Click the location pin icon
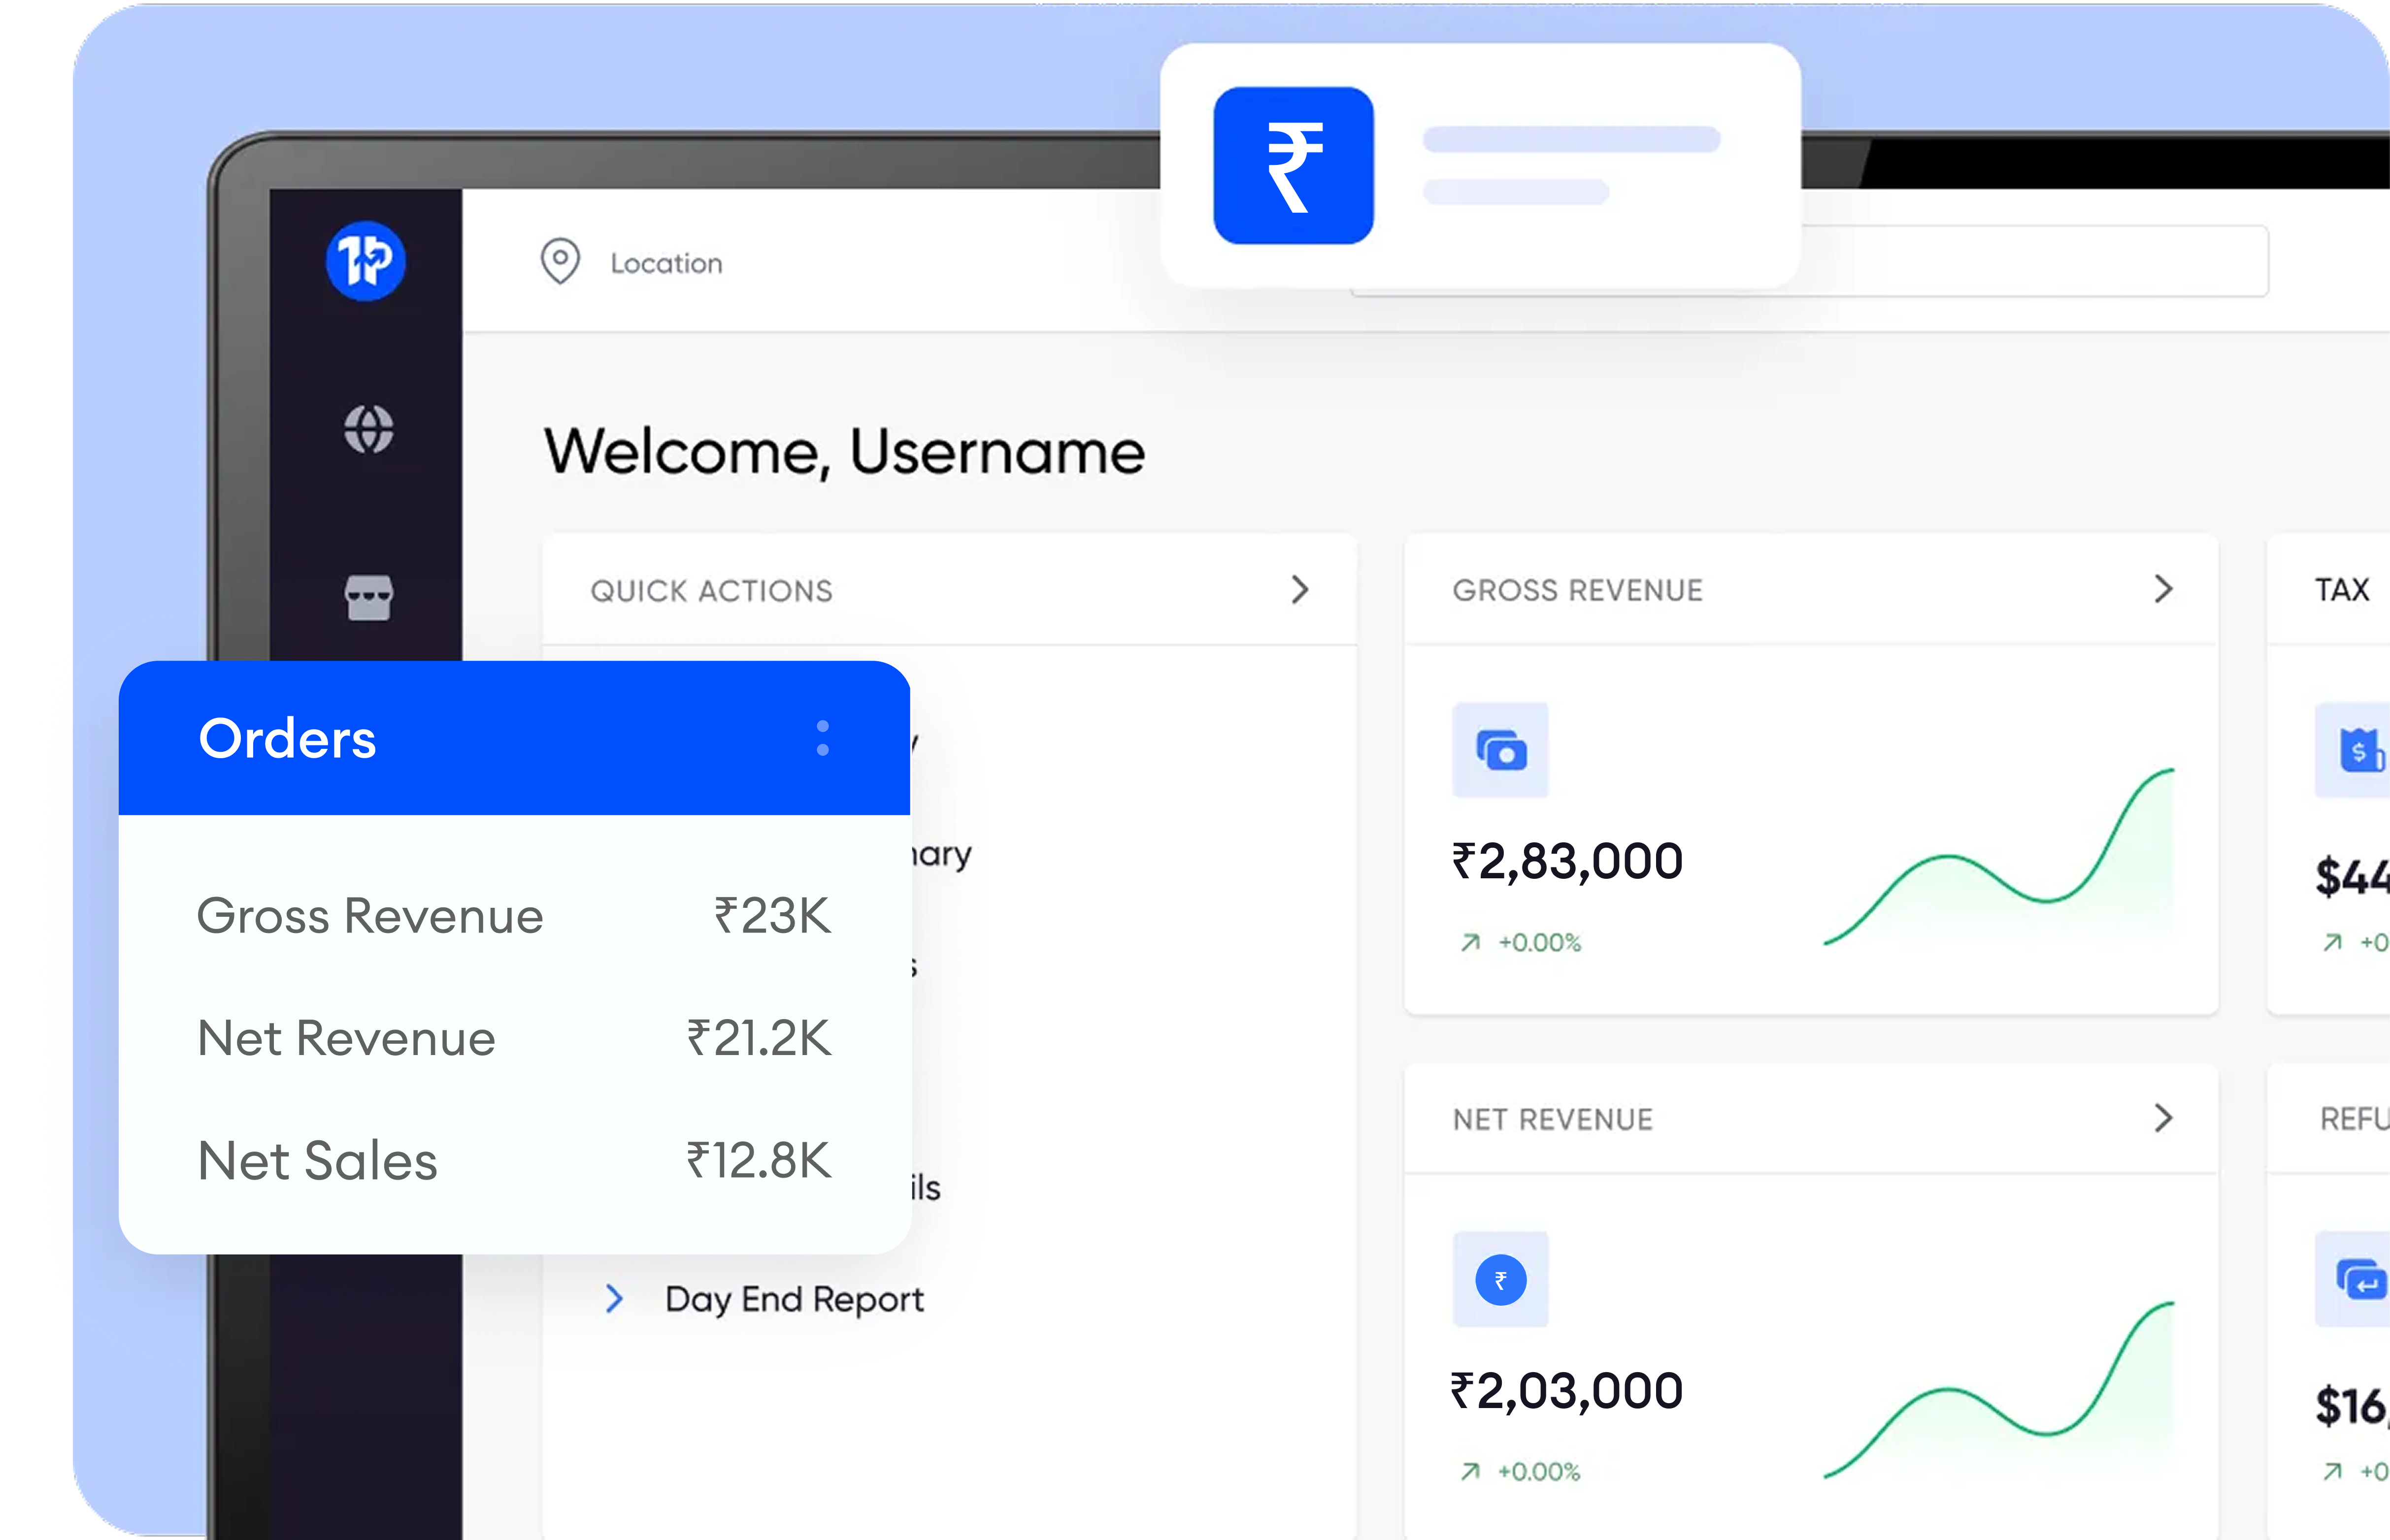Viewport: 2390px width, 1540px height. (560, 262)
